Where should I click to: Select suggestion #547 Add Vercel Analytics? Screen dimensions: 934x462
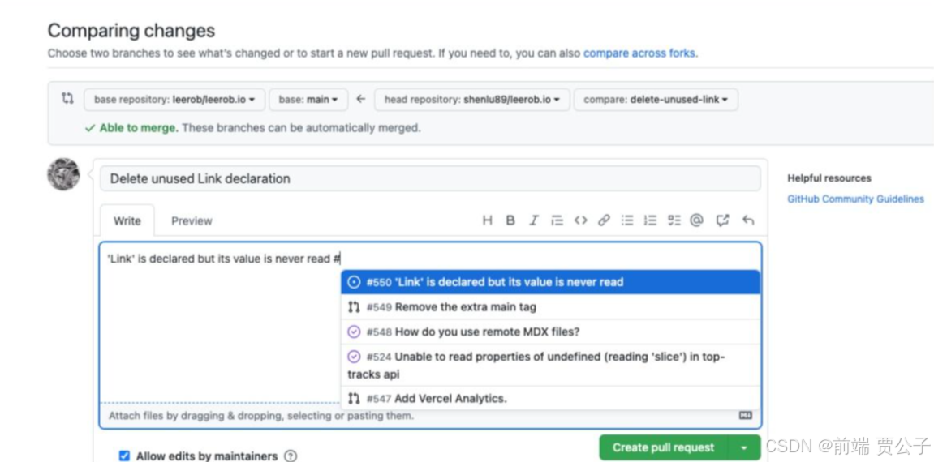click(550, 398)
